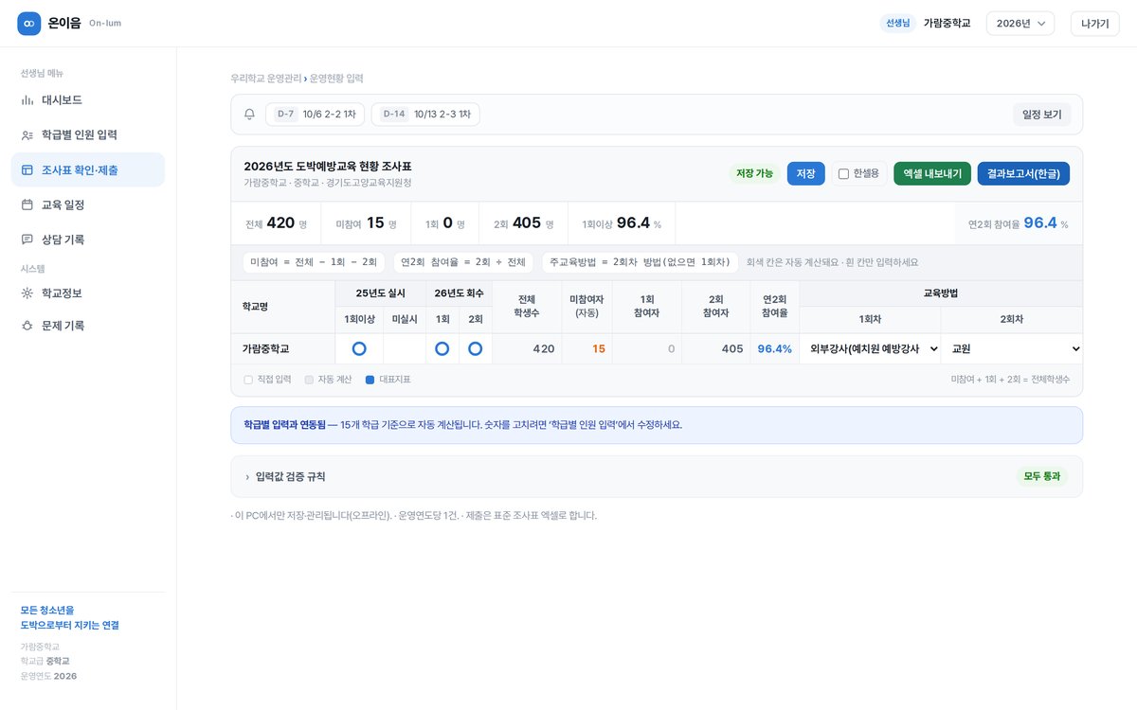Click the counseling records chat icon

(27, 240)
